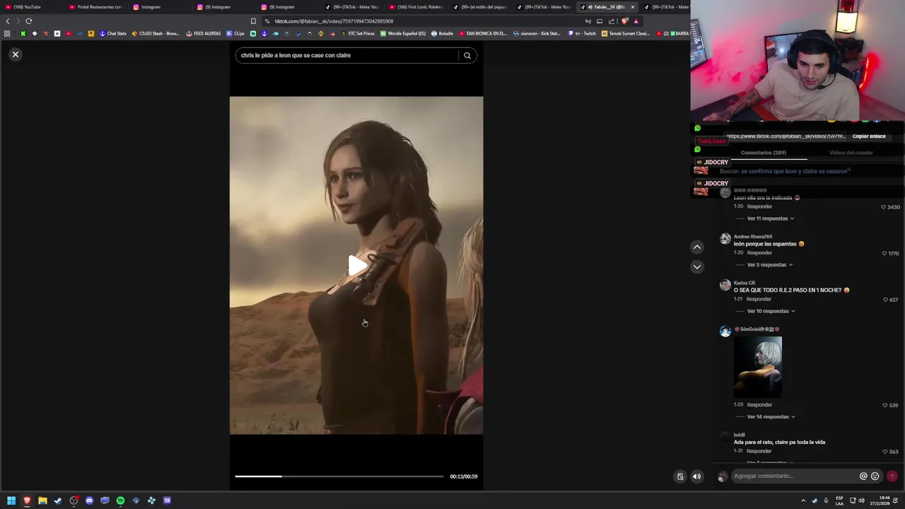Click the tiktok.com address bar
This screenshot has width=905, height=509.
(424, 21)
